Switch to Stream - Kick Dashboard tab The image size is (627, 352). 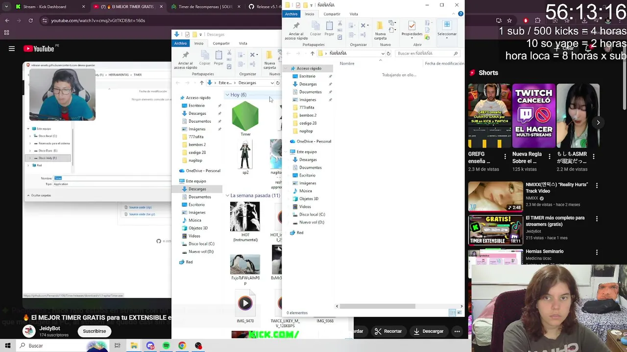coord(45,7)
